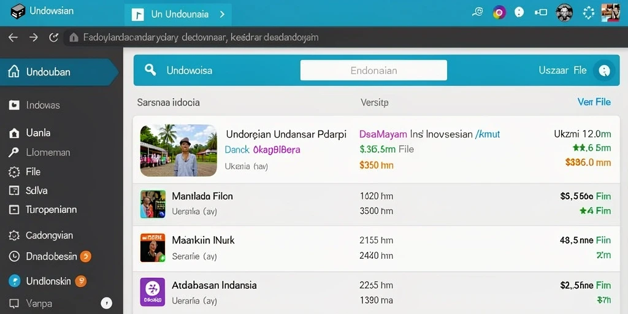
Task: Open Vanpa in the sidebar
Action: [39, 304]
